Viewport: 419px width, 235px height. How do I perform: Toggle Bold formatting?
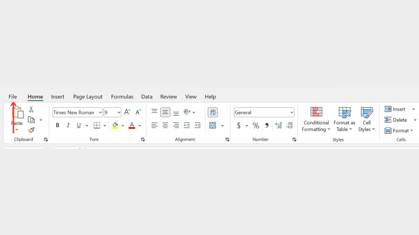[58, 125]
